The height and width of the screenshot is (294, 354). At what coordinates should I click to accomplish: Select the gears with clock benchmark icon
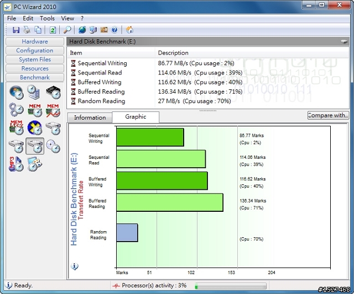point(17,110)
